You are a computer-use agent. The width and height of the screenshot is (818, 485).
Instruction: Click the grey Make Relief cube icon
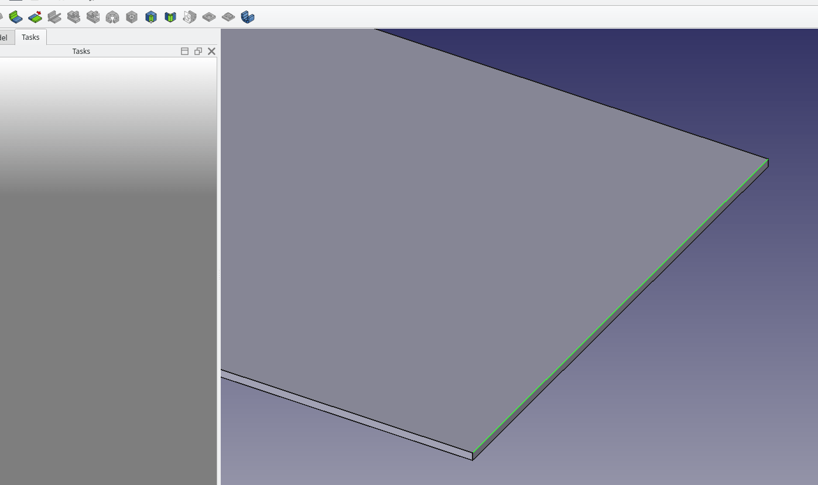(132, 17)
